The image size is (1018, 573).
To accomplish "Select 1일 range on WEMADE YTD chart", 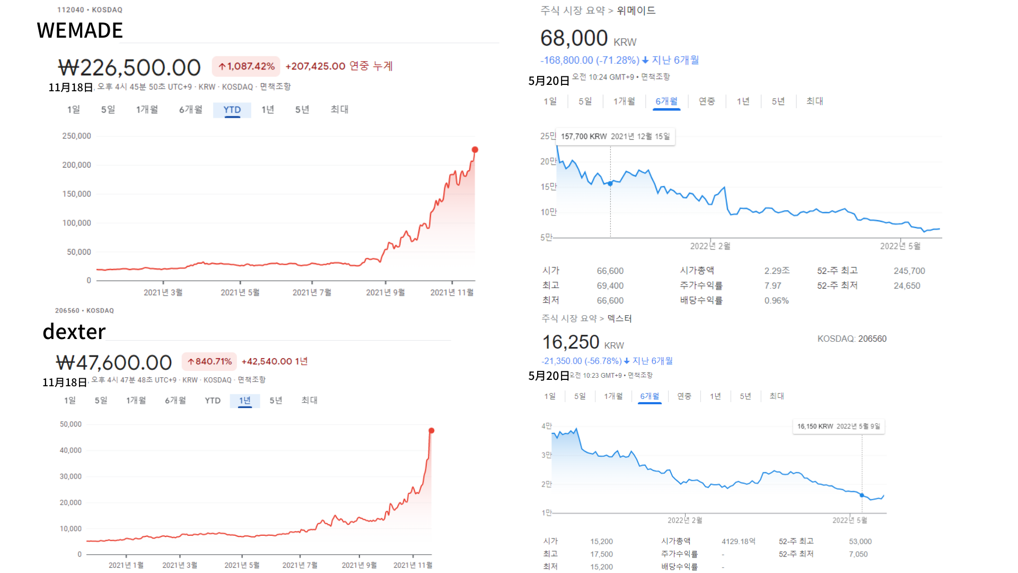I will pos(73,109).
